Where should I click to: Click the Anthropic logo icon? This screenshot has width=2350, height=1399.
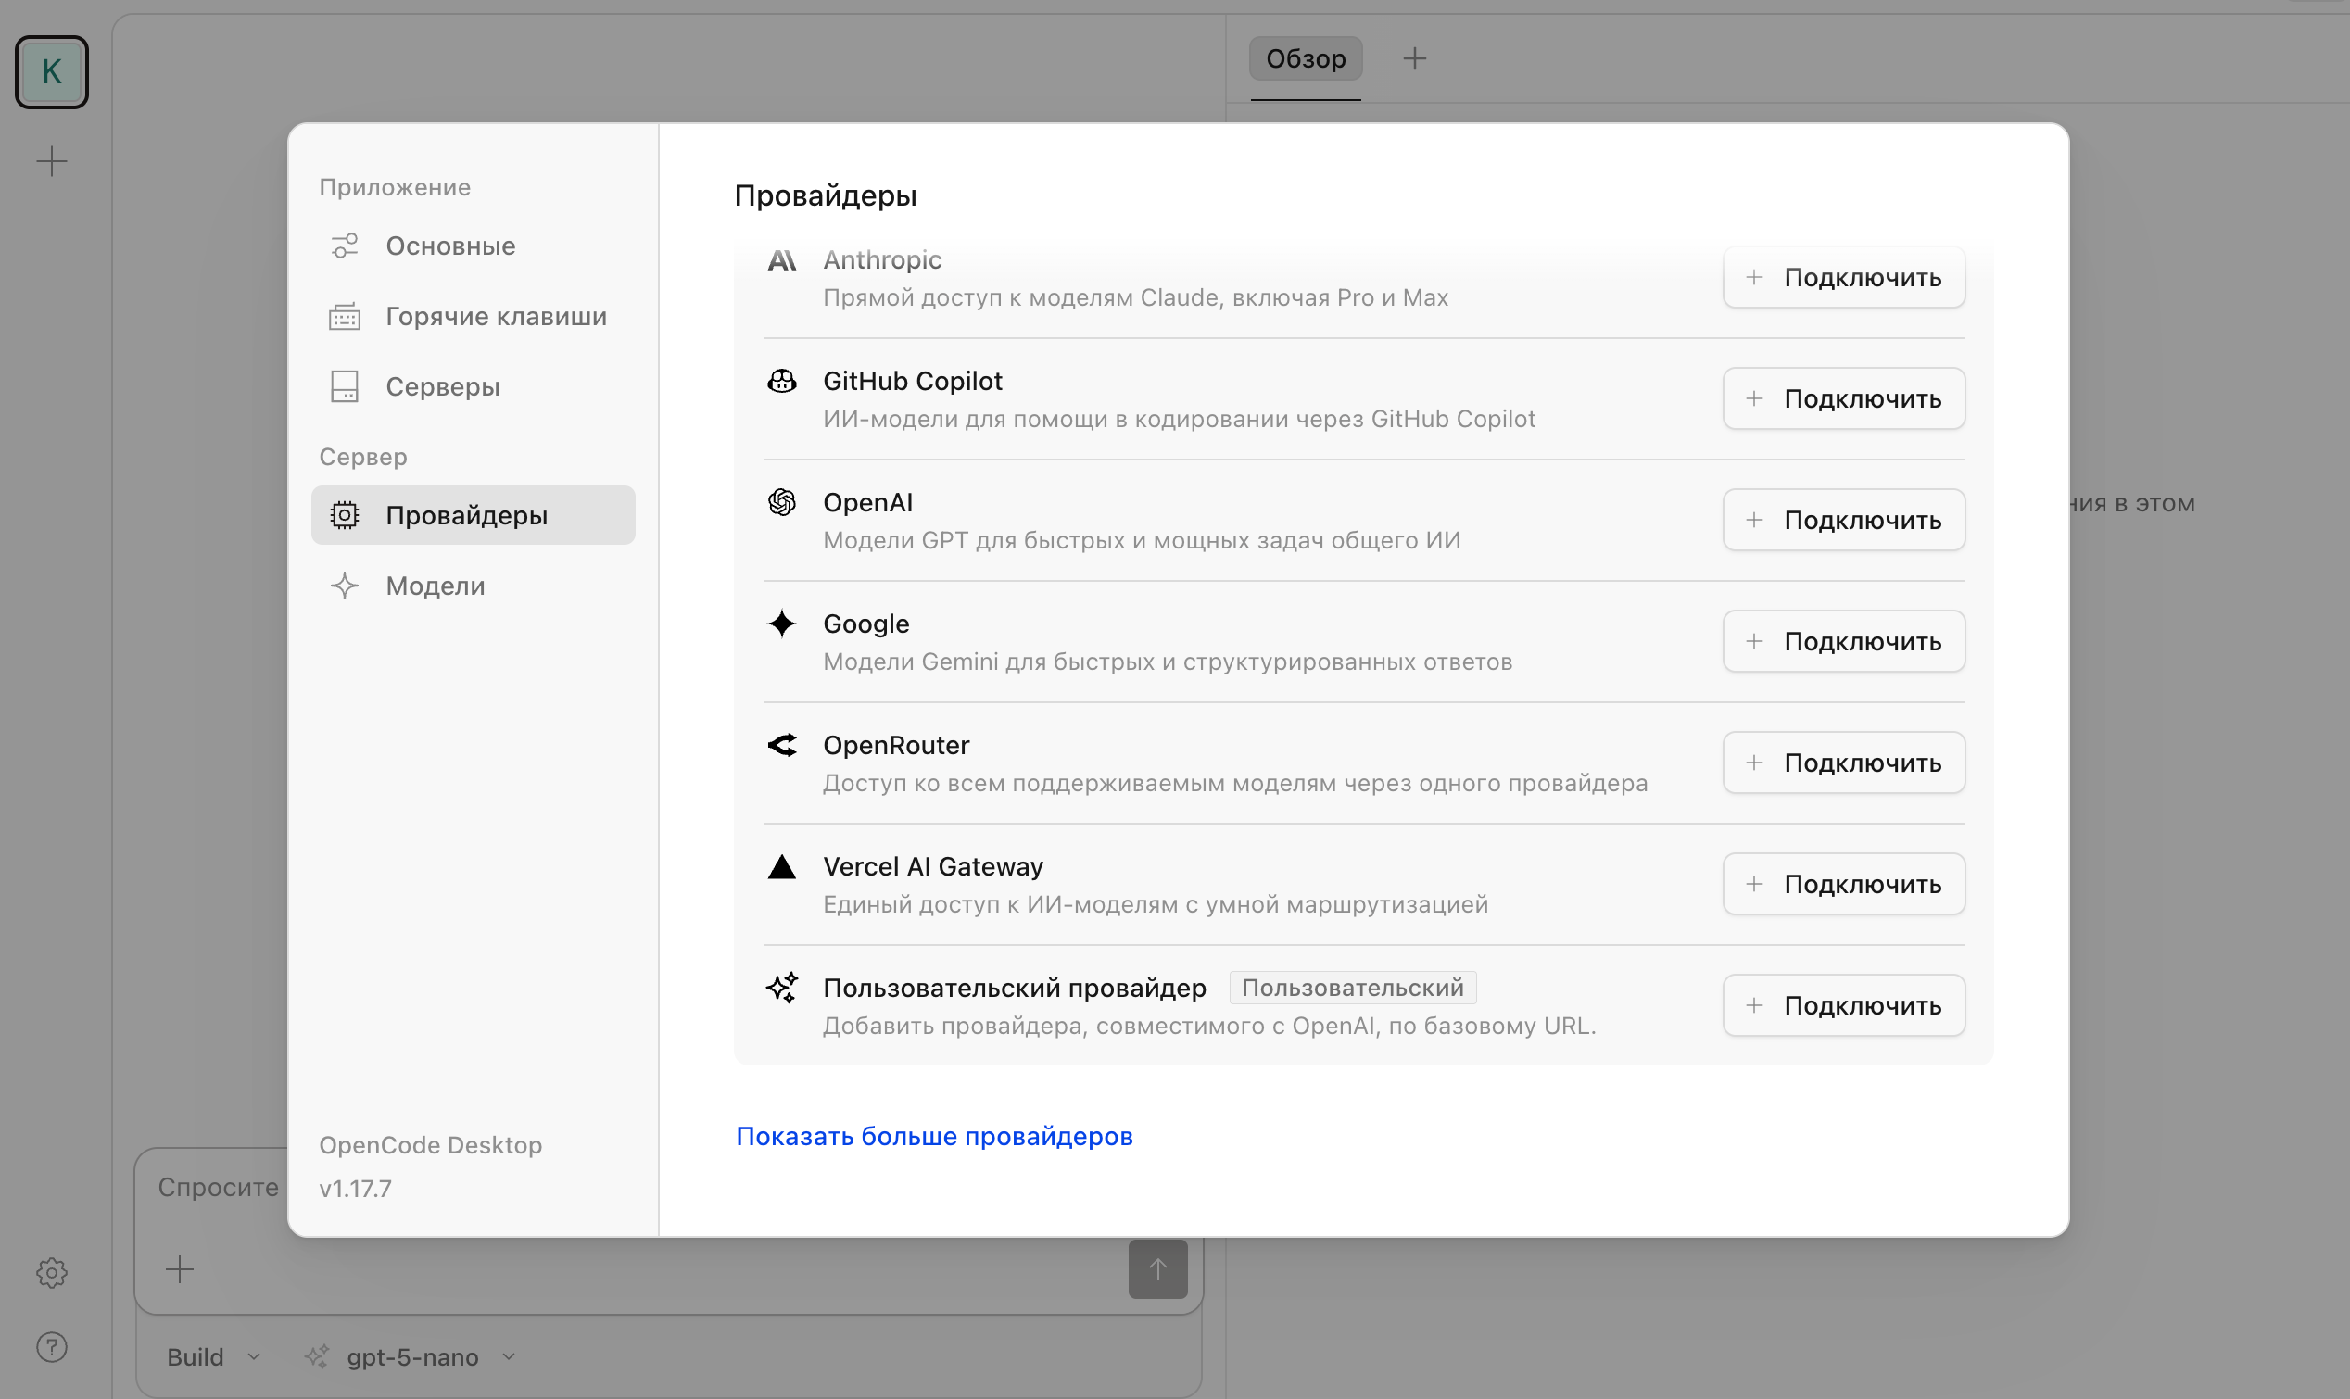(x=781, y=260)
